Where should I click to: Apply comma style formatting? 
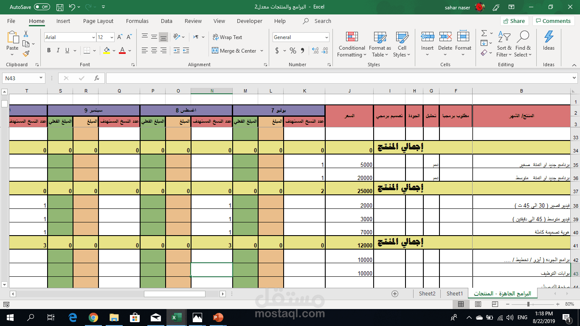[303, 51]
